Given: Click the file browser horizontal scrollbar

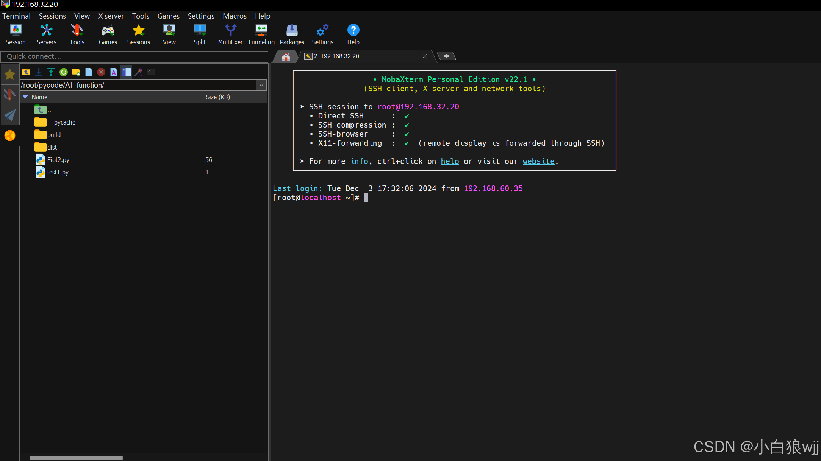Looking at the screenshot, I should point(76,458).
